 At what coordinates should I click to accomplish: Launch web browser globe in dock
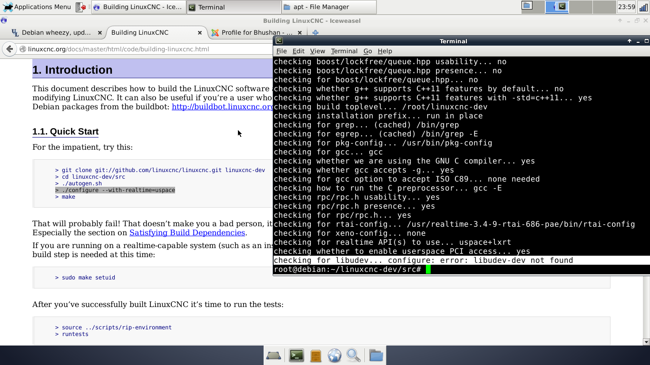(335, 355)
